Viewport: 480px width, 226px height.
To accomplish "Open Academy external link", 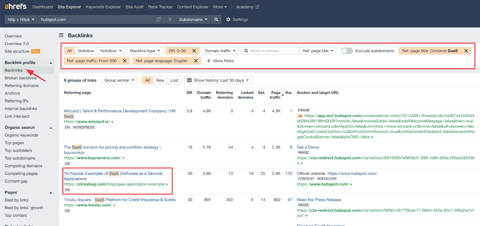I will point(247,7).
